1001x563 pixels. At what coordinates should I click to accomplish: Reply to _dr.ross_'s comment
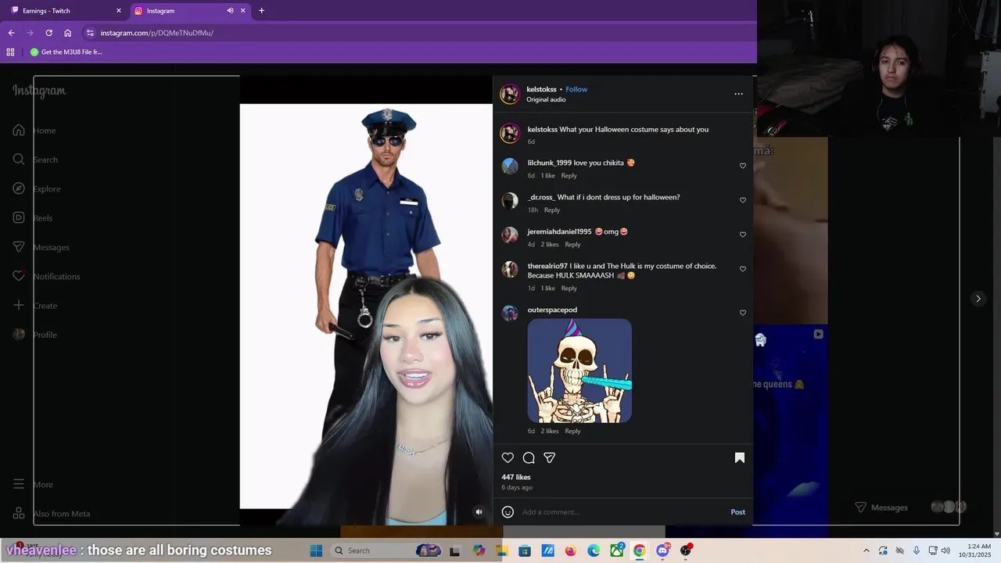coord(552,210)
